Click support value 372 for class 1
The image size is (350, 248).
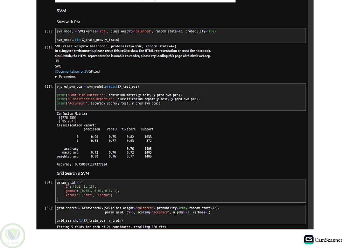pyautogui.click(x=149, y=141)
